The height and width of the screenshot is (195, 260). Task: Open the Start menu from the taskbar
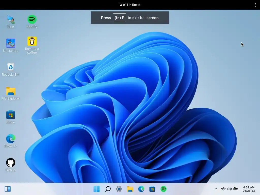coord(96,189)
